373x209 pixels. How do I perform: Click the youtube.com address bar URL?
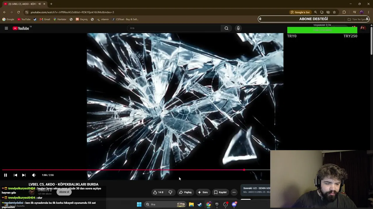72,12
